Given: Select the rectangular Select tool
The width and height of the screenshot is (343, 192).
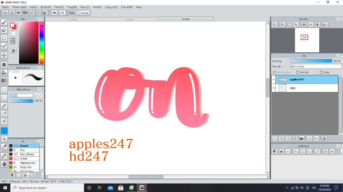Looking at the screenshot, I should pyautogui.click(x=4, y=90).
